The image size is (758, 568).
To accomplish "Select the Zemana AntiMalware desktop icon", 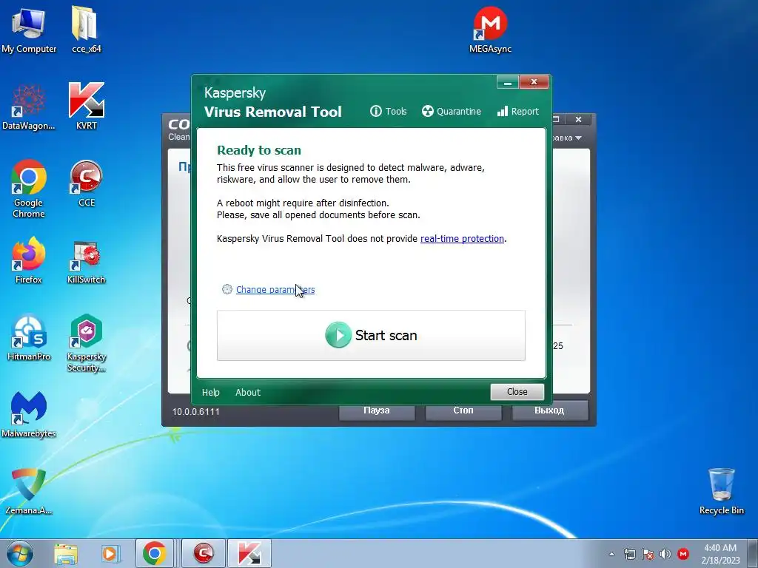I will click(29, 492).
